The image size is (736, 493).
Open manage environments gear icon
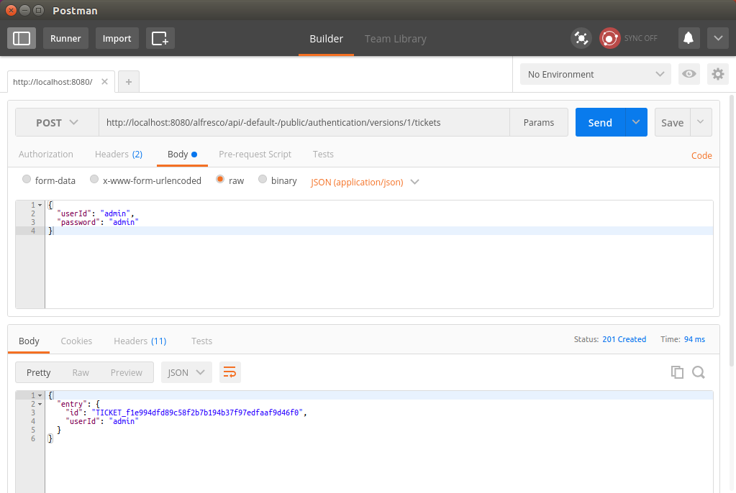pos(718,74)
